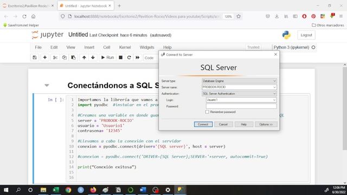Image resolution: width=347 pixels, height=195 pixels.
Task: Open a new browser tab with the plus button
Action: pyautogui.click(x=119, y=6)
